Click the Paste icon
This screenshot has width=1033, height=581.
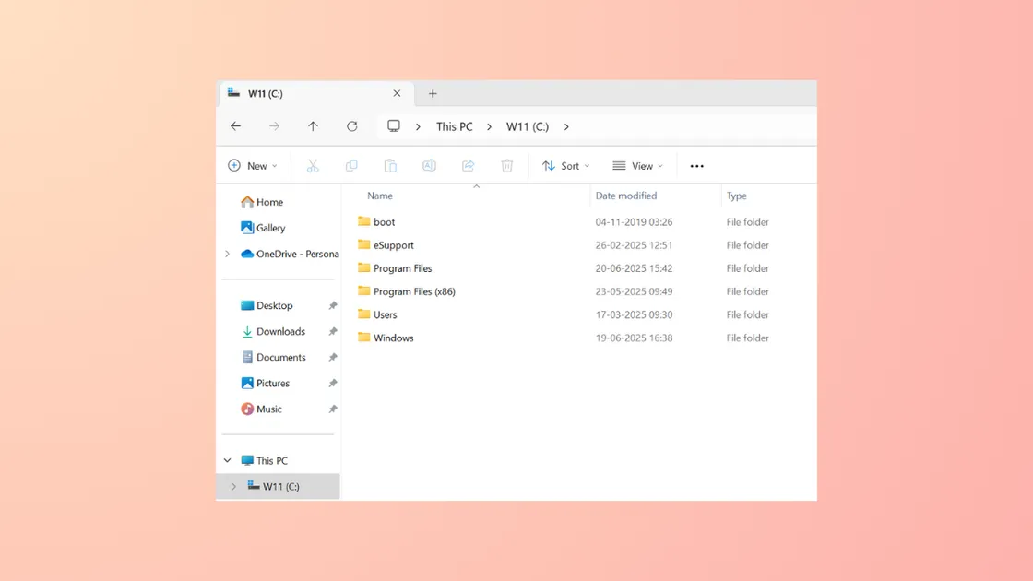(x=390, y=165)
